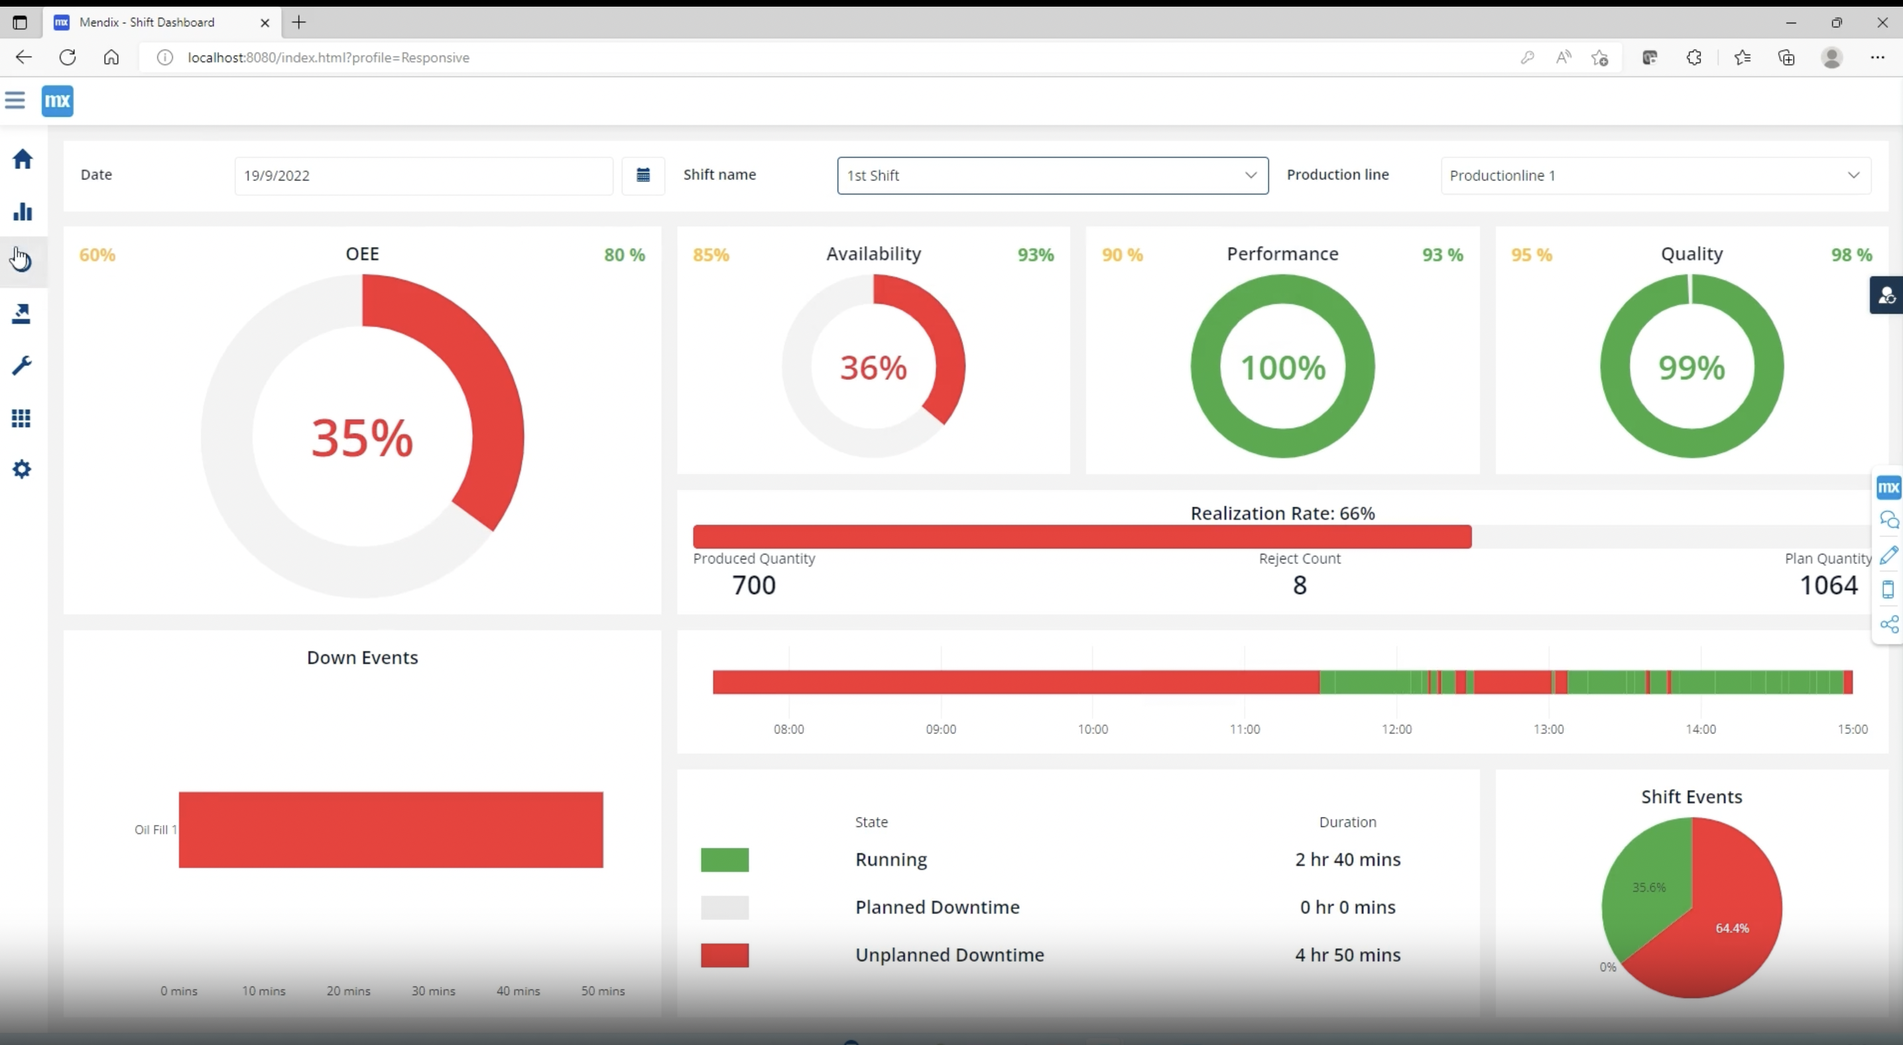Click the Quality 99% donut chart
Screen dimensions: 1903x1045
[x=1691, y=366]
